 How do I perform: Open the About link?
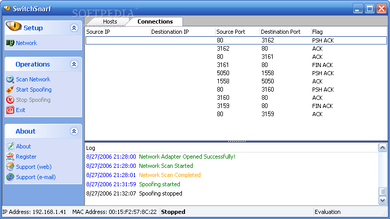coord(24,146)
